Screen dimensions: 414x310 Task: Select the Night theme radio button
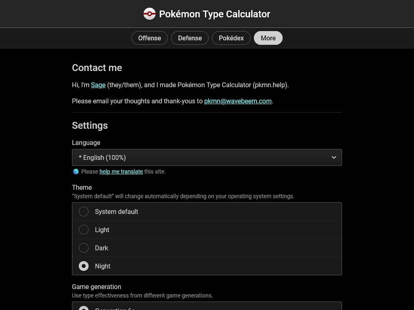tap(84, 266)
